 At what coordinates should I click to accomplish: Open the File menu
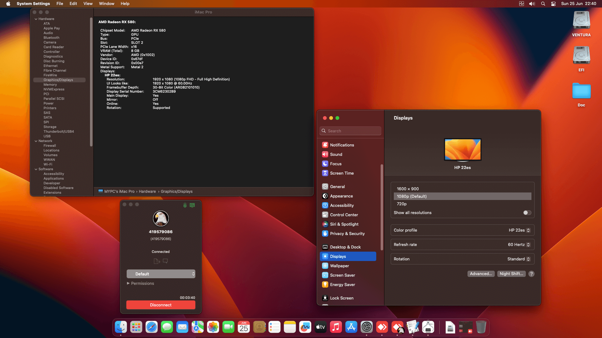[x=60, y=4]
